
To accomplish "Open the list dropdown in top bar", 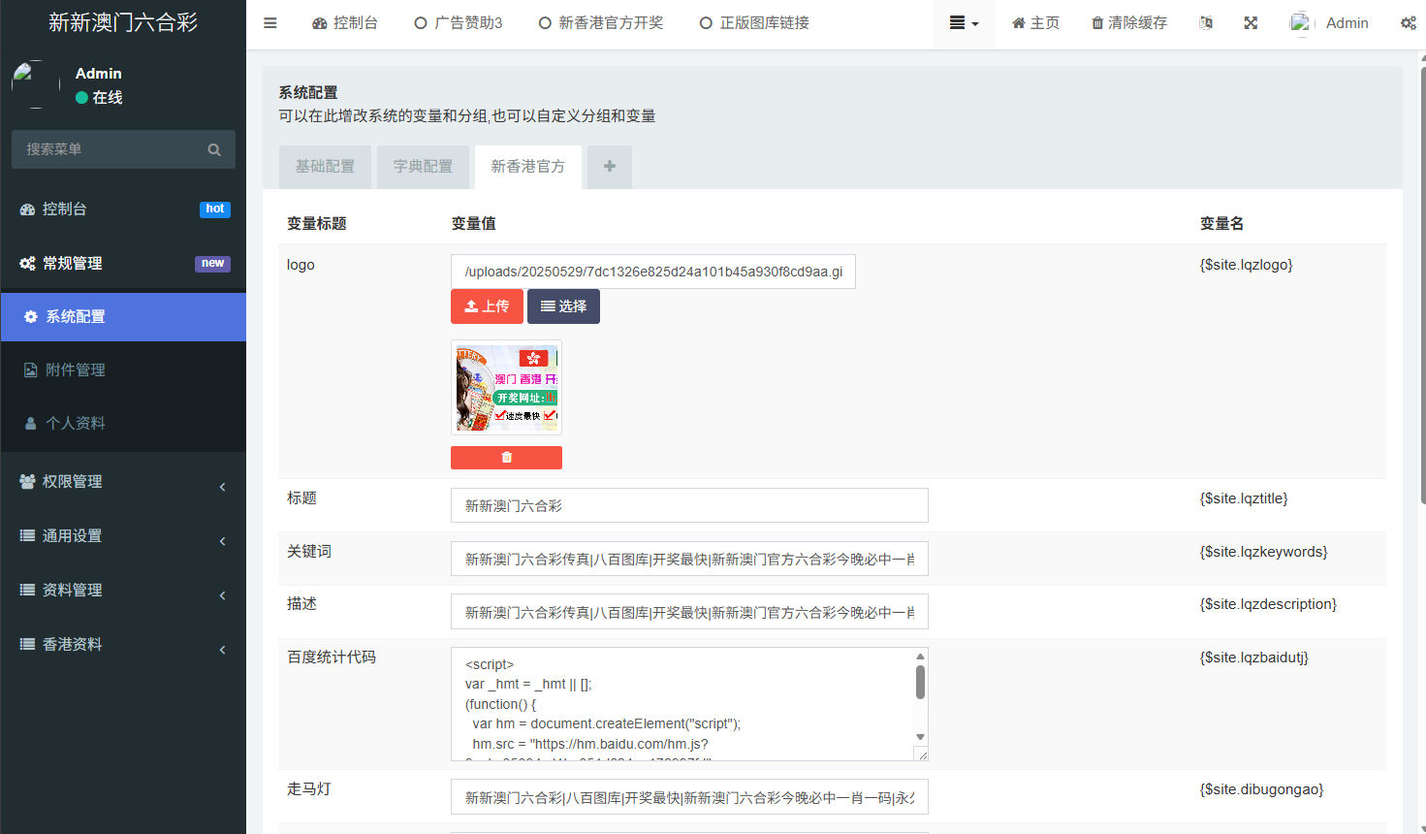I will tap(964, 23).
